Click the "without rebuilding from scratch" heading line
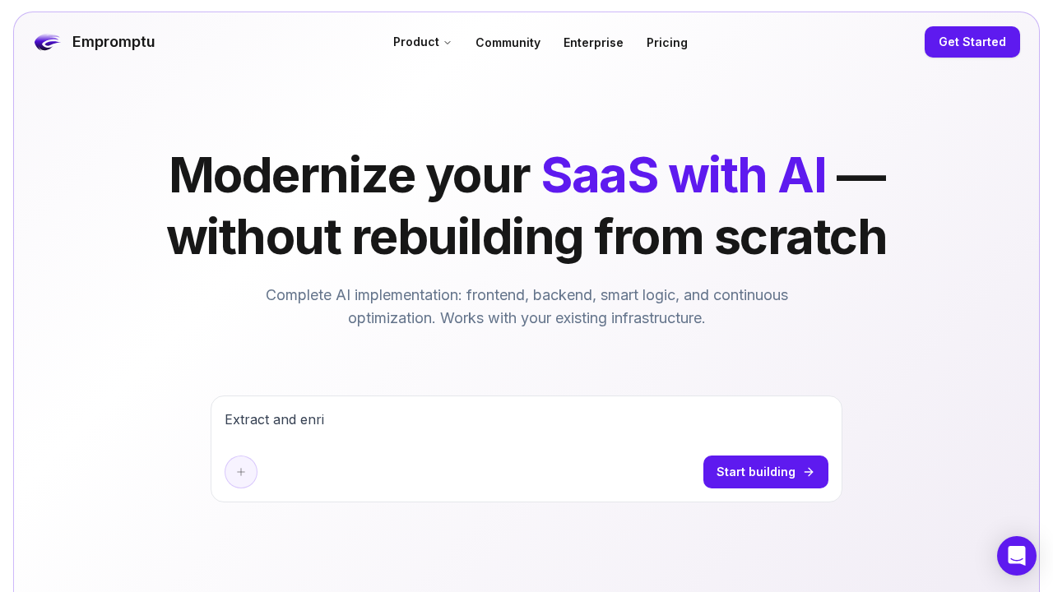Image resolution: width=1053 pixels, height=592 pixels. [526, 237]
